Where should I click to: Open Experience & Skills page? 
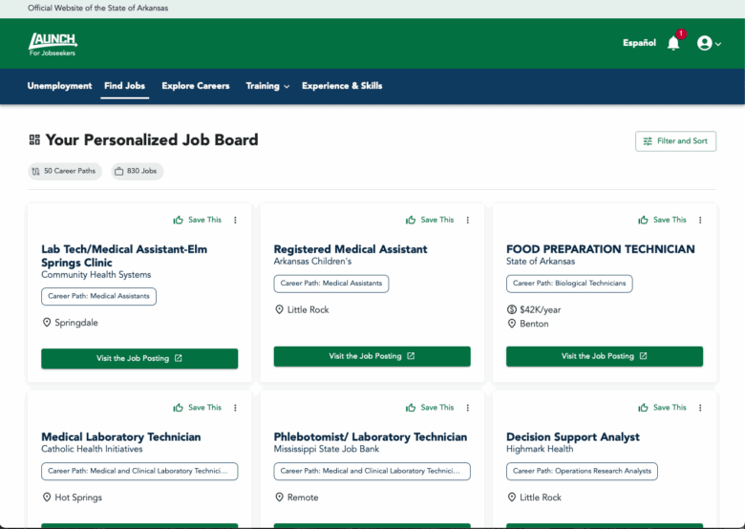point(342,86)
